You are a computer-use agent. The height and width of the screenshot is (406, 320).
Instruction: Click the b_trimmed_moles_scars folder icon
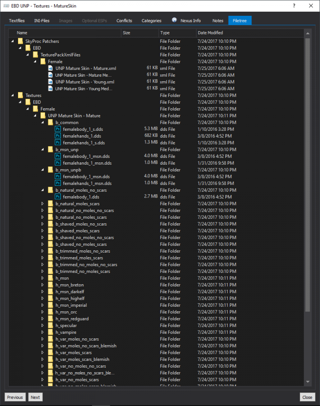(x=50, y=258)
